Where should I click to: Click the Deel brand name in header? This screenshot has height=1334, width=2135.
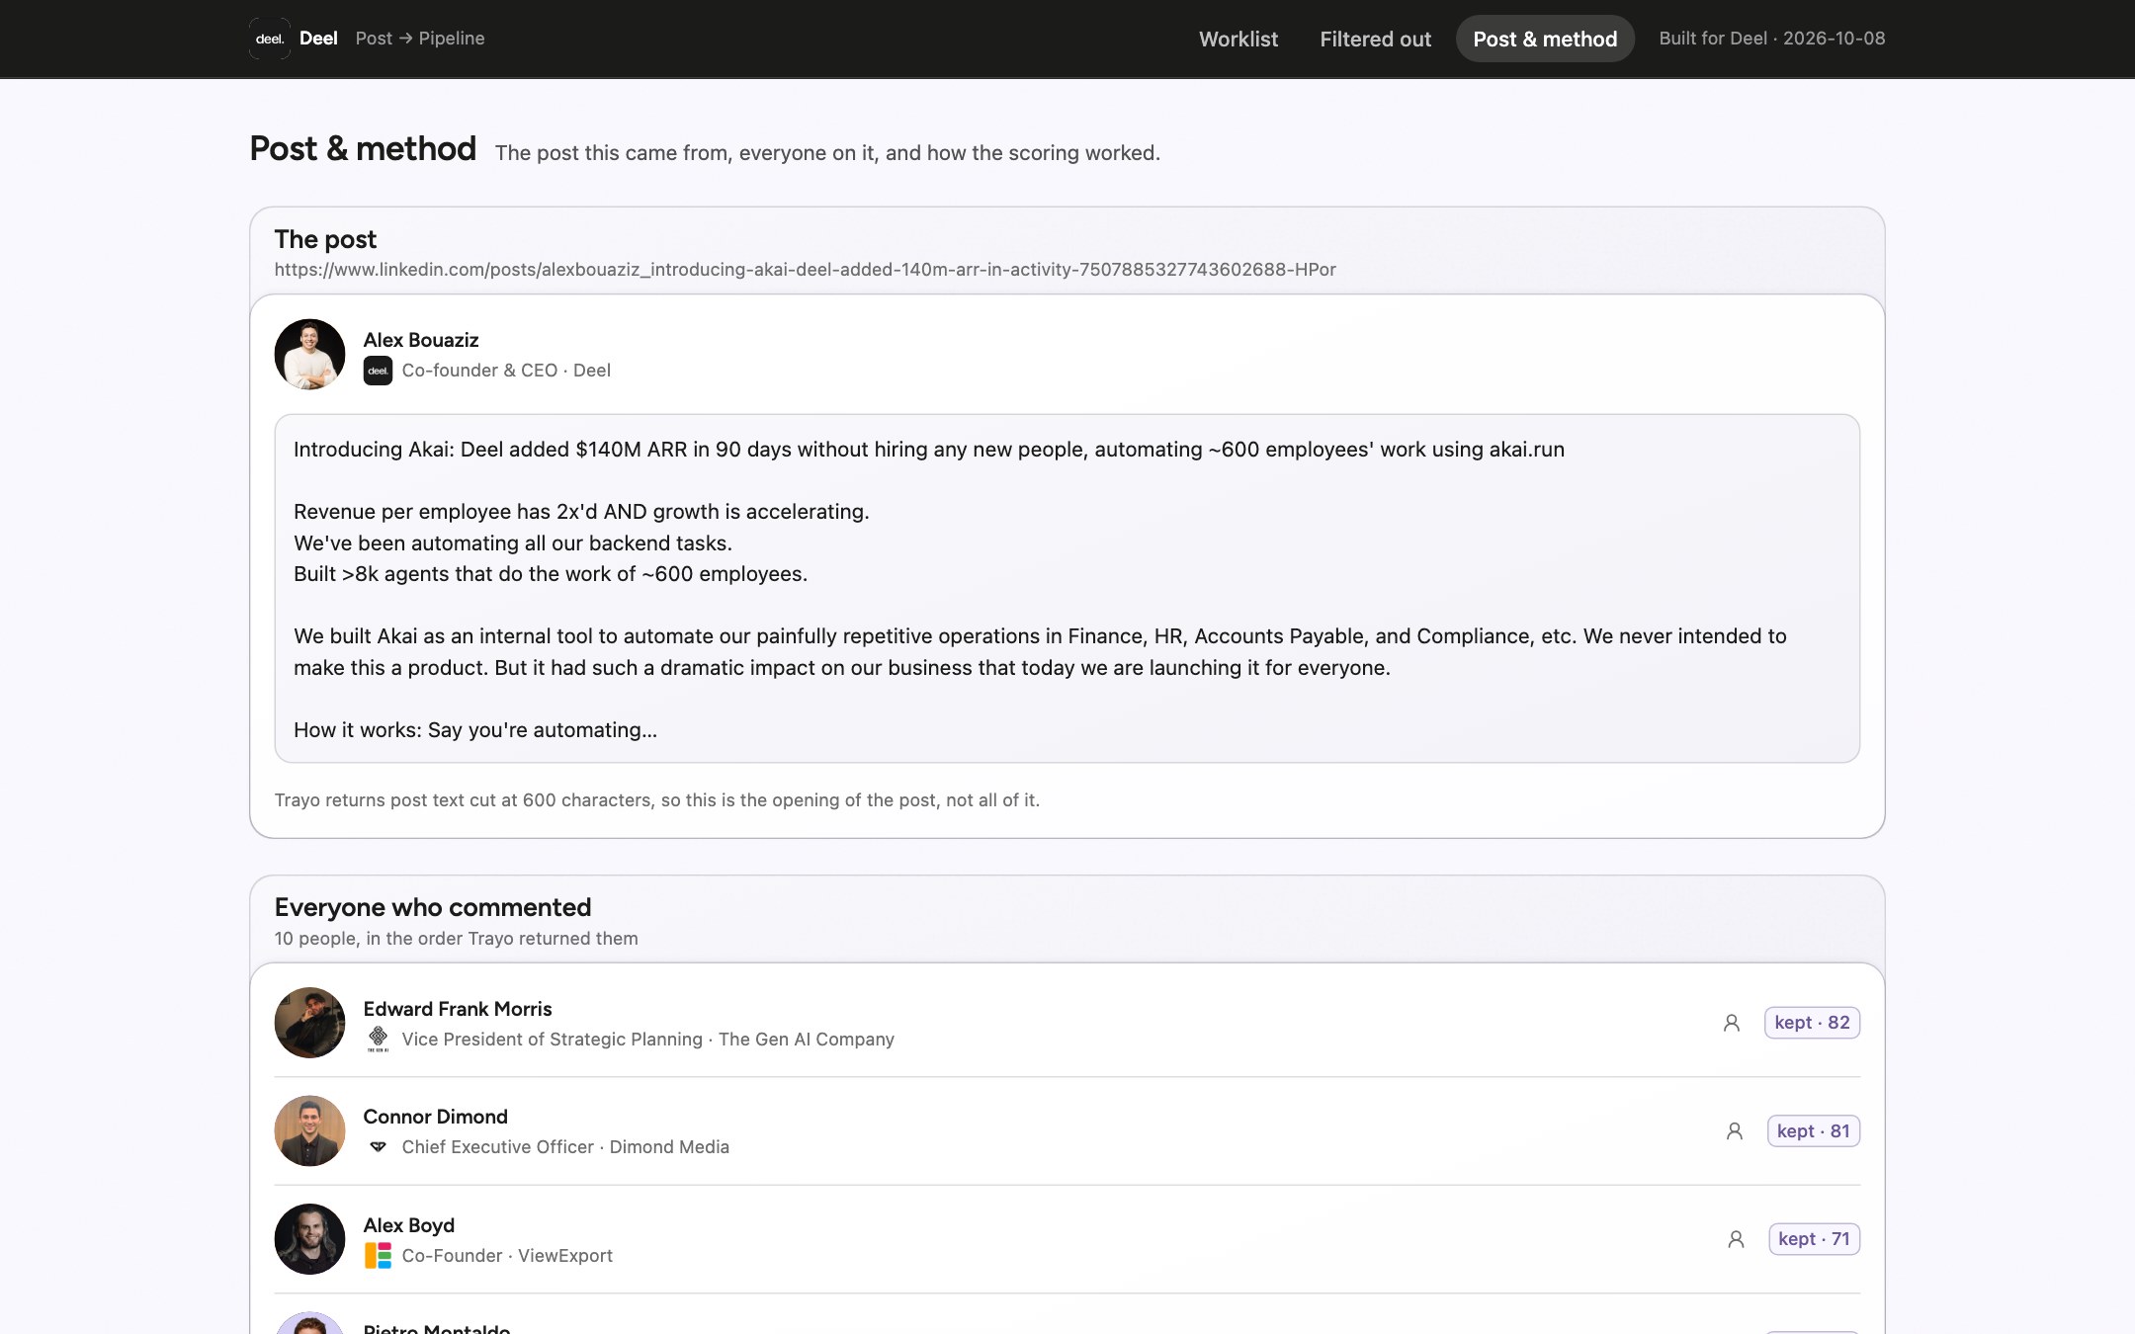coord(318,39)
